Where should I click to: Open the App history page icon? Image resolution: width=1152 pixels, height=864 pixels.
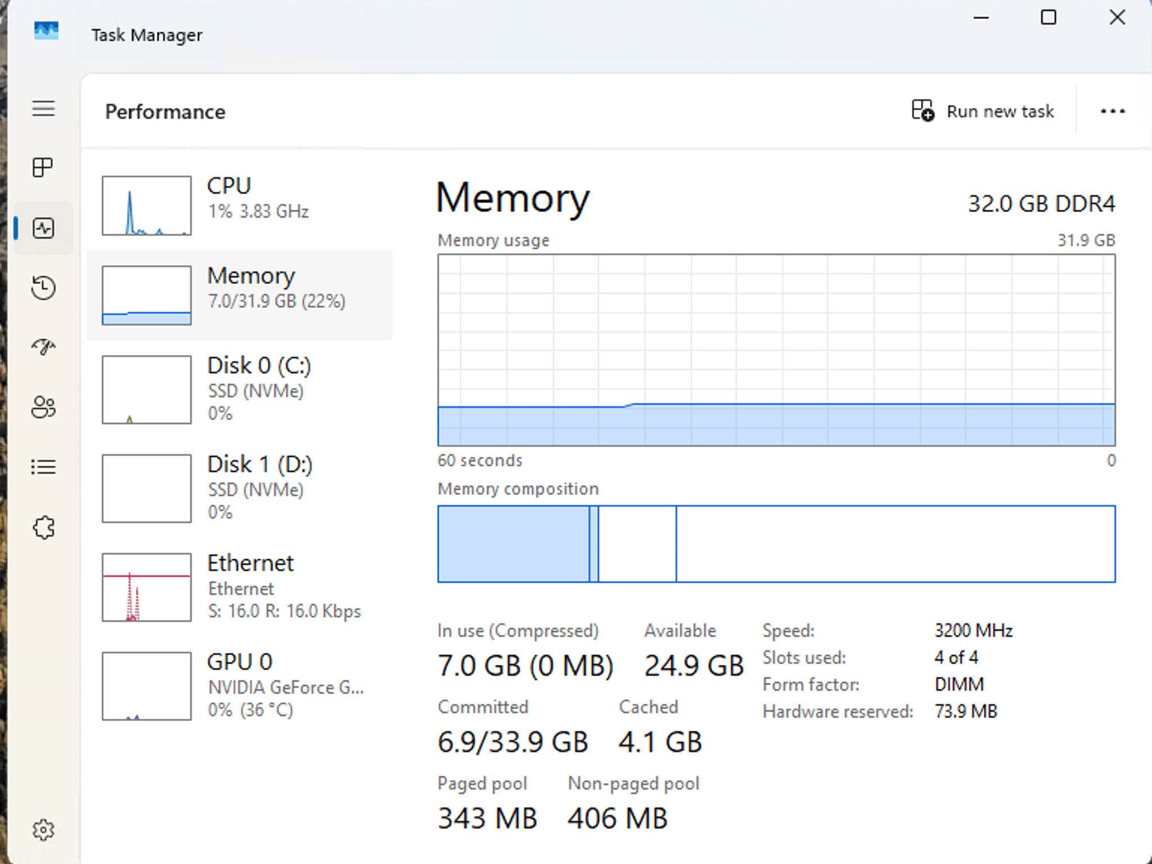(43, 287)
